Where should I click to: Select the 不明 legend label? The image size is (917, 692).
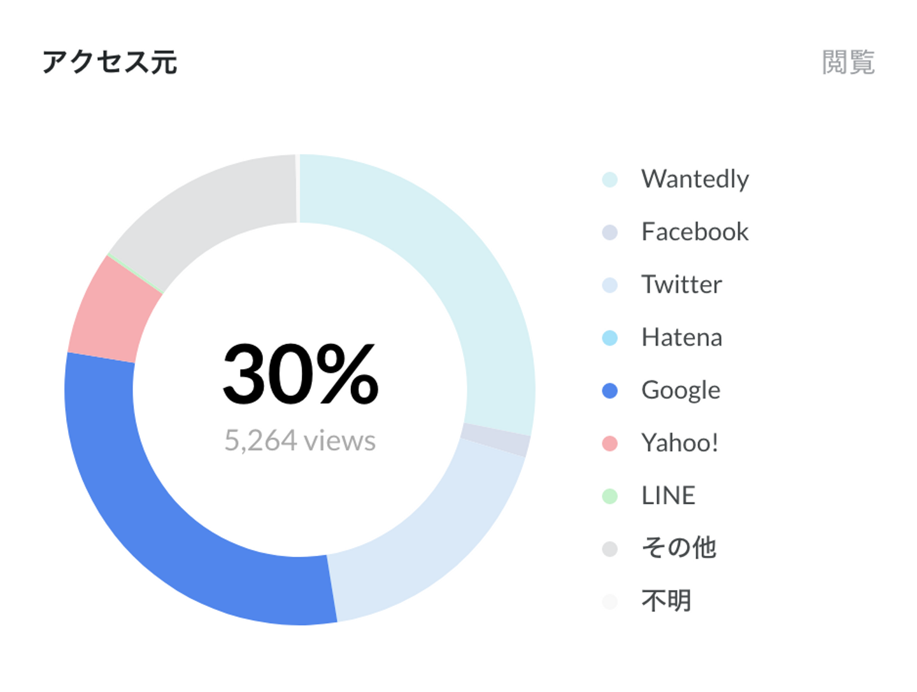pos(666,600)
